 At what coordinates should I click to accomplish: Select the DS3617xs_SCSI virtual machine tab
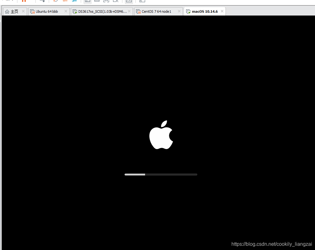[x=102, y=11]
